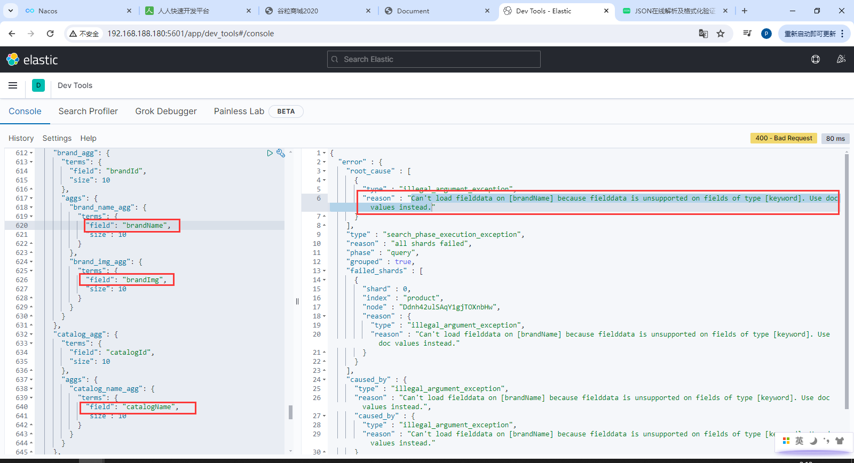The width and height of the screenshot is (854, 463).
Task: Click the Elastic logo
Action: [x=32, y=60]
